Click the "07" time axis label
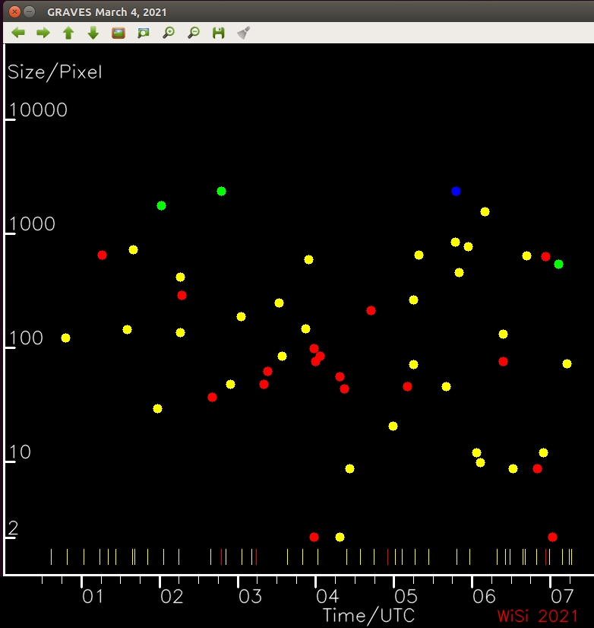Viewport: 594px width, 628px height. 562,597
